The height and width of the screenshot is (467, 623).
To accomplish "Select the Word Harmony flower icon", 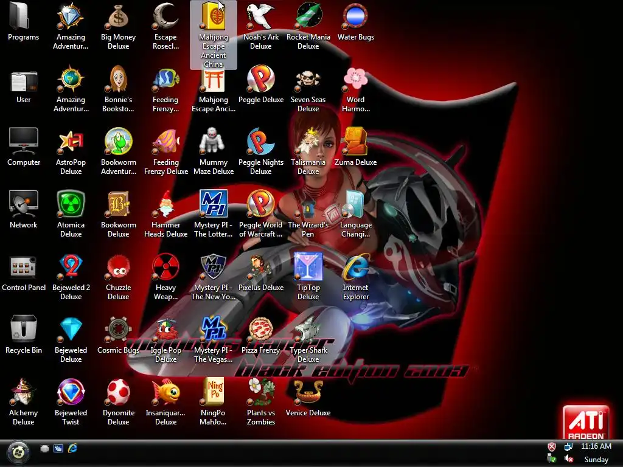I will click(x=355, y=80).
